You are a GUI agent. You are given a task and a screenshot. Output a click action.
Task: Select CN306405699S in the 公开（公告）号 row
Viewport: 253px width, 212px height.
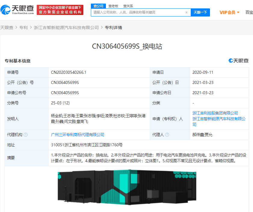65,82
